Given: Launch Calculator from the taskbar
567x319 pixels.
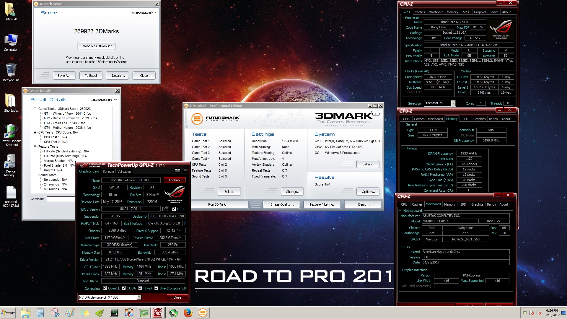Looking at the screenshot, I should [40, 313].
